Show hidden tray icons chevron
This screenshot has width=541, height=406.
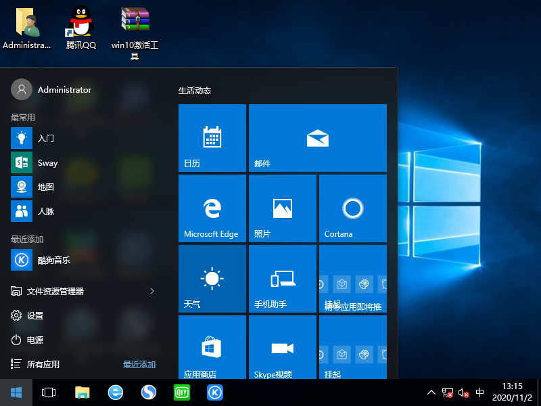pos(431,392)
